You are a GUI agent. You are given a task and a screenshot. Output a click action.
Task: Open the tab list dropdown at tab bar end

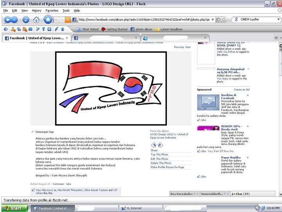coord(281,38)
